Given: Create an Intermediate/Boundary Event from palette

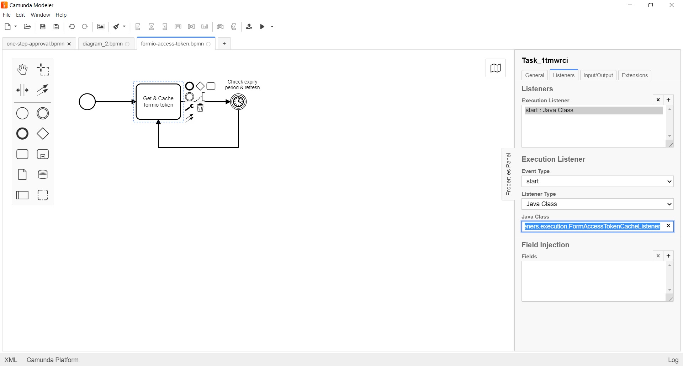Looking at the screenshot, I should pyautogui.click(x=43, y=113).
